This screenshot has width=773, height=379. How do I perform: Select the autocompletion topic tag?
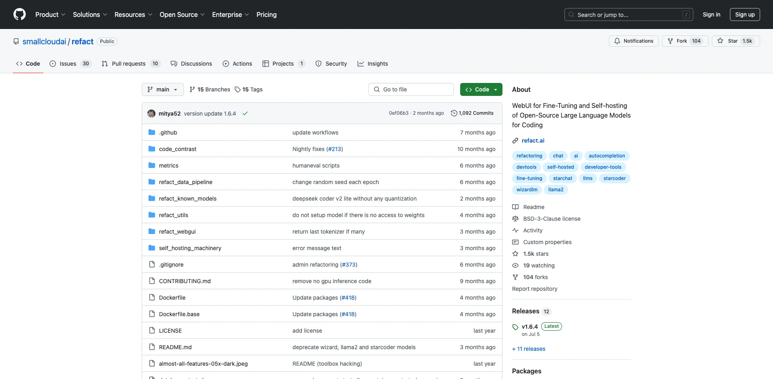[x=607, y=156]
